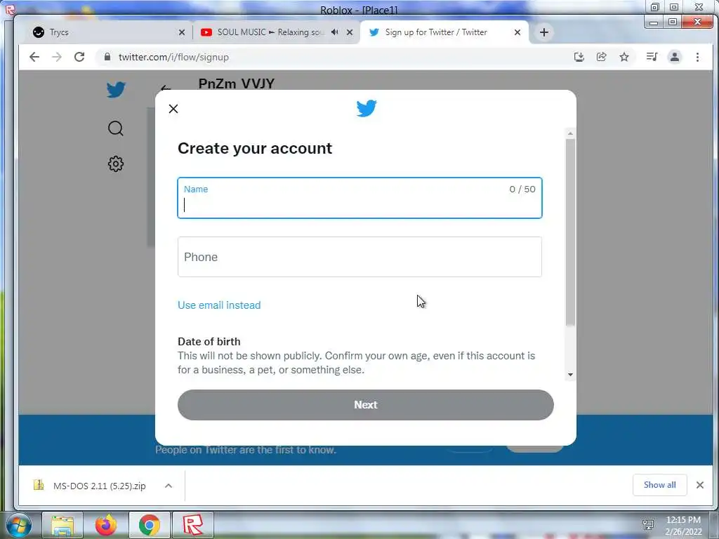Open a new browser tab
Image resolution: width=719 pixels, height=539 pixels.
click(x=544, y=32)
